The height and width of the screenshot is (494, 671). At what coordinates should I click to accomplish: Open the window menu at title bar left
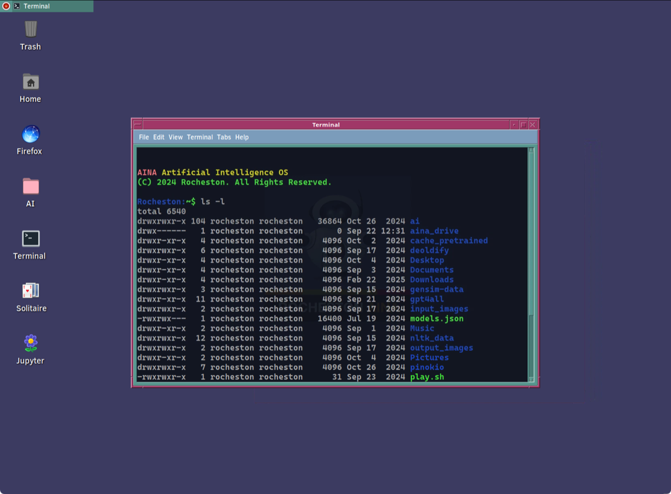coord(138,125)
